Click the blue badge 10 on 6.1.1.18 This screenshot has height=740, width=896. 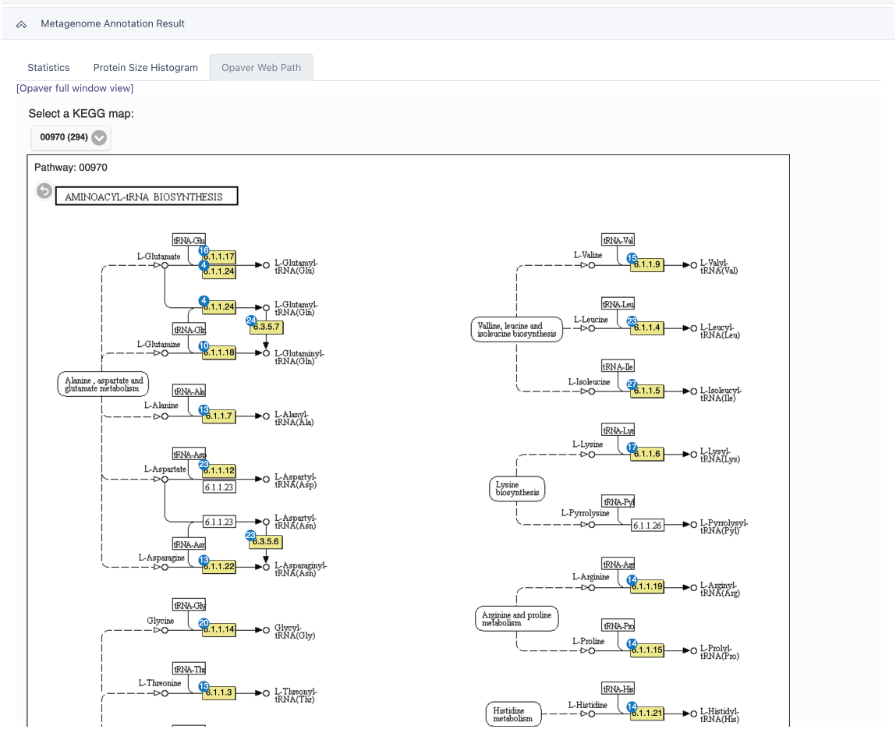(x=204, y=345)
